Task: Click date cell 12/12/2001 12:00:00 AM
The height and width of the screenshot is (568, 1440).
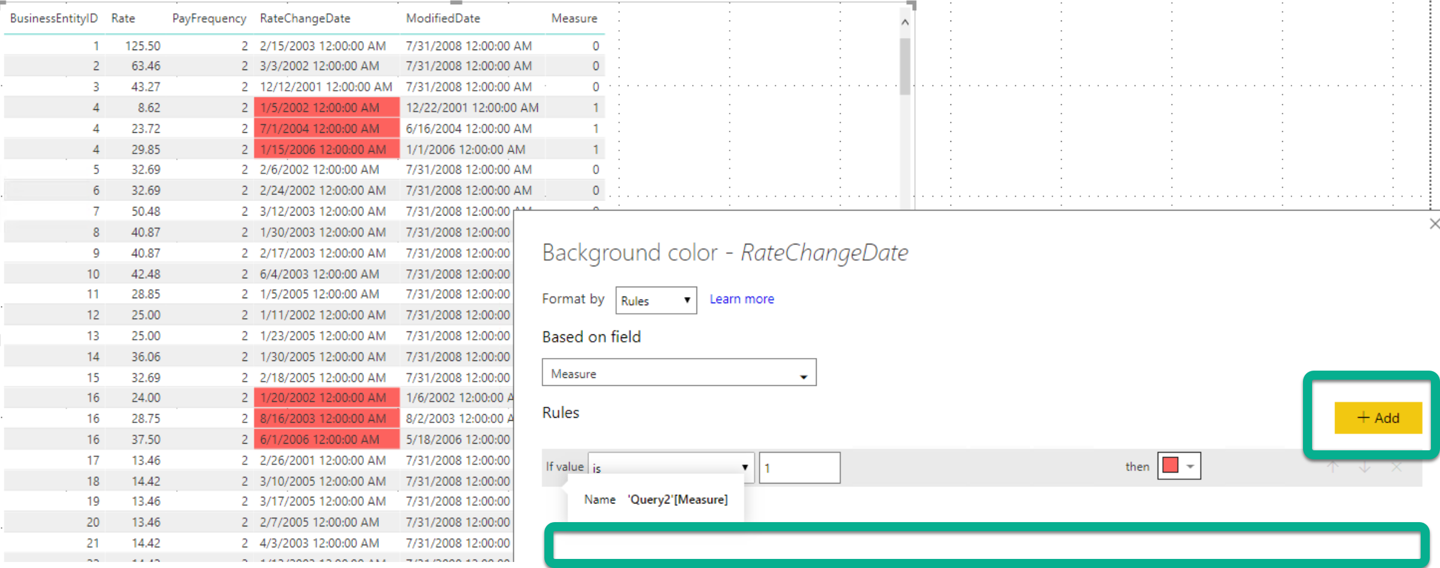Action: [326, 87]
